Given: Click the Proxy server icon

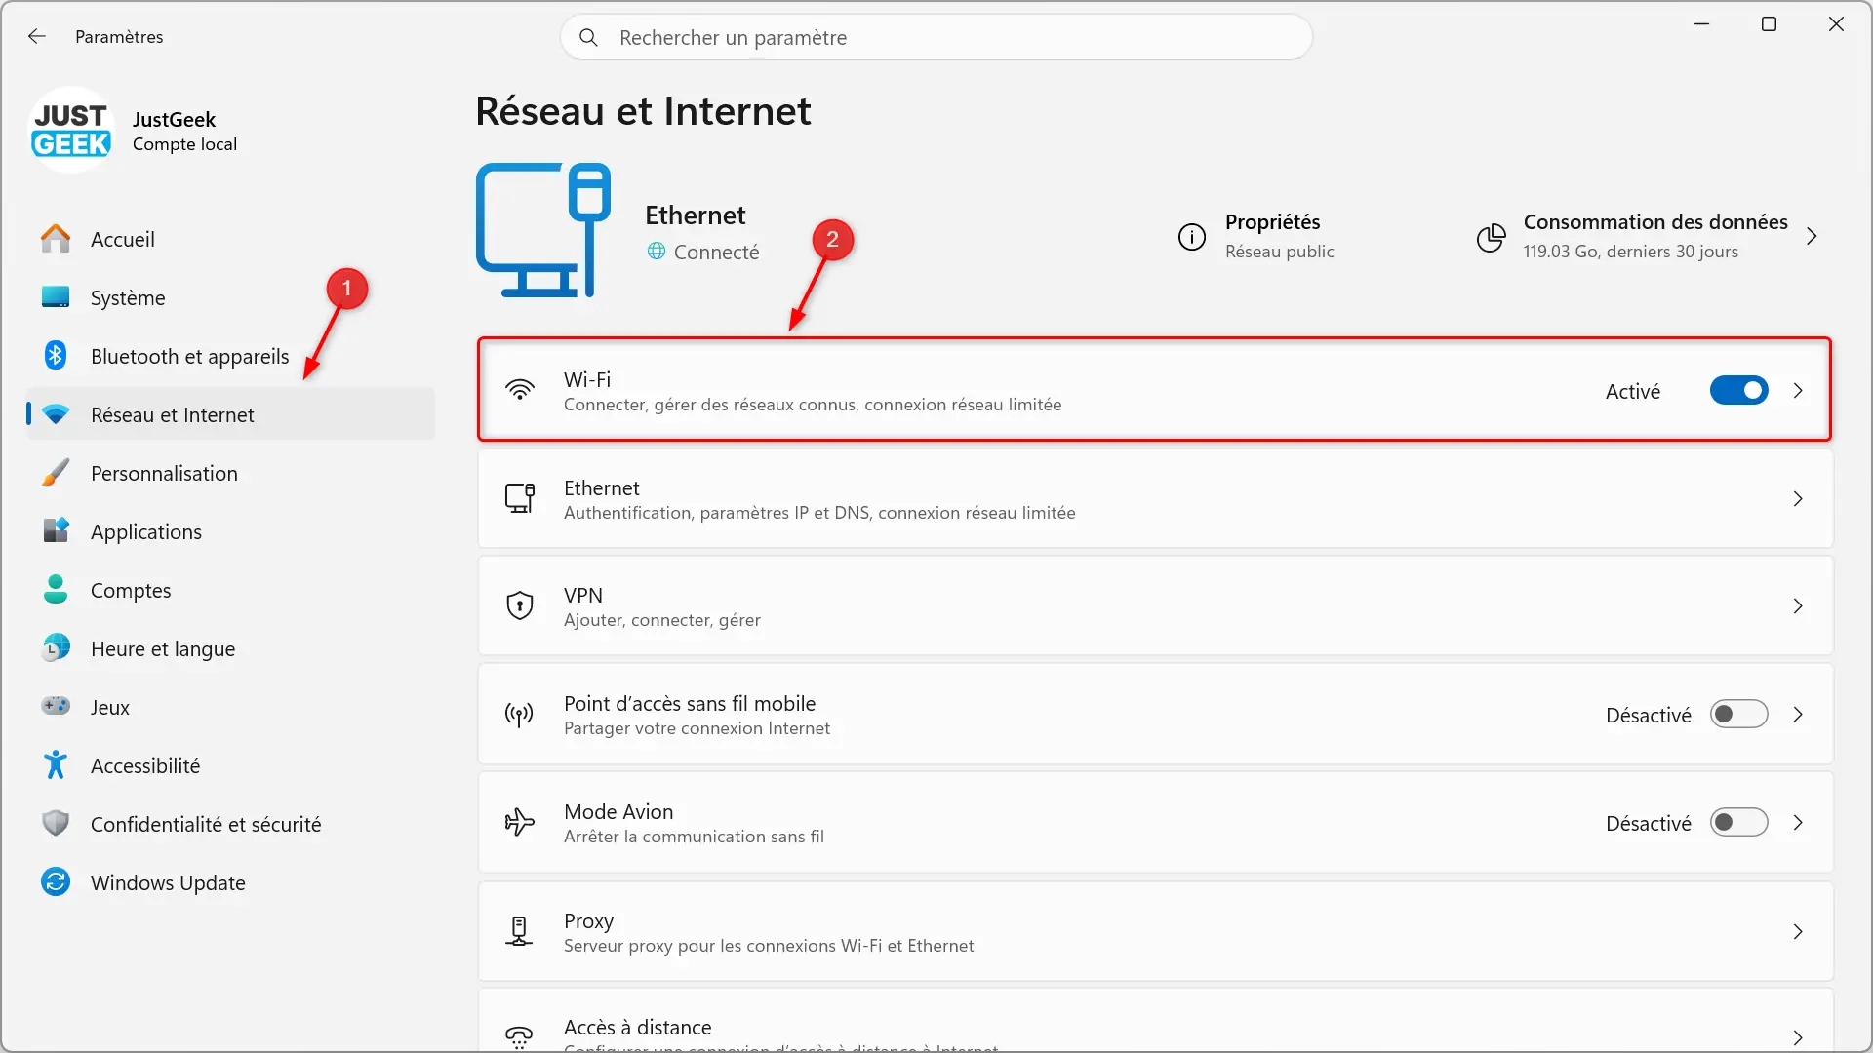Looking at the screenshot, I should tap(520, 931).
